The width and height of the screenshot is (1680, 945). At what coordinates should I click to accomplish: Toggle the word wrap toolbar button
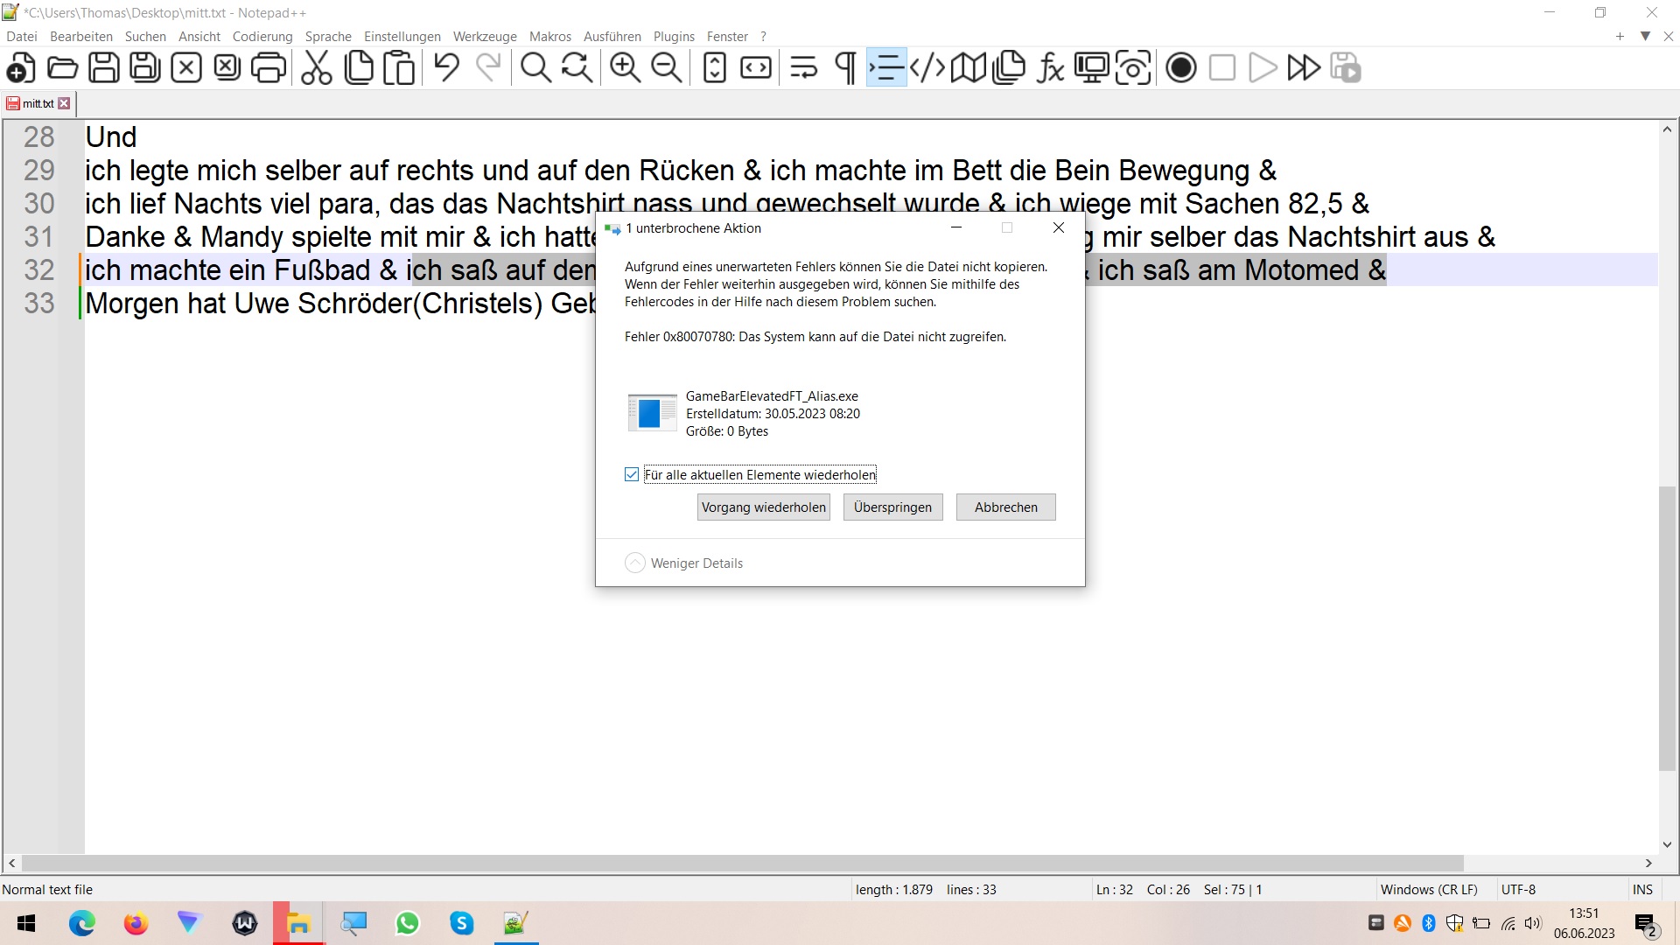pyautogui.click(x=803, y=68)
